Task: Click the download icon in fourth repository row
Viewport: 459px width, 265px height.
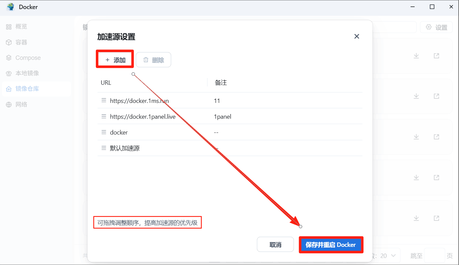Action: pyautogui.click(x=416, y=177)
